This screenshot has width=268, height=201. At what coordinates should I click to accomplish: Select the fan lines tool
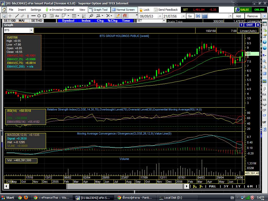point(84,16)
